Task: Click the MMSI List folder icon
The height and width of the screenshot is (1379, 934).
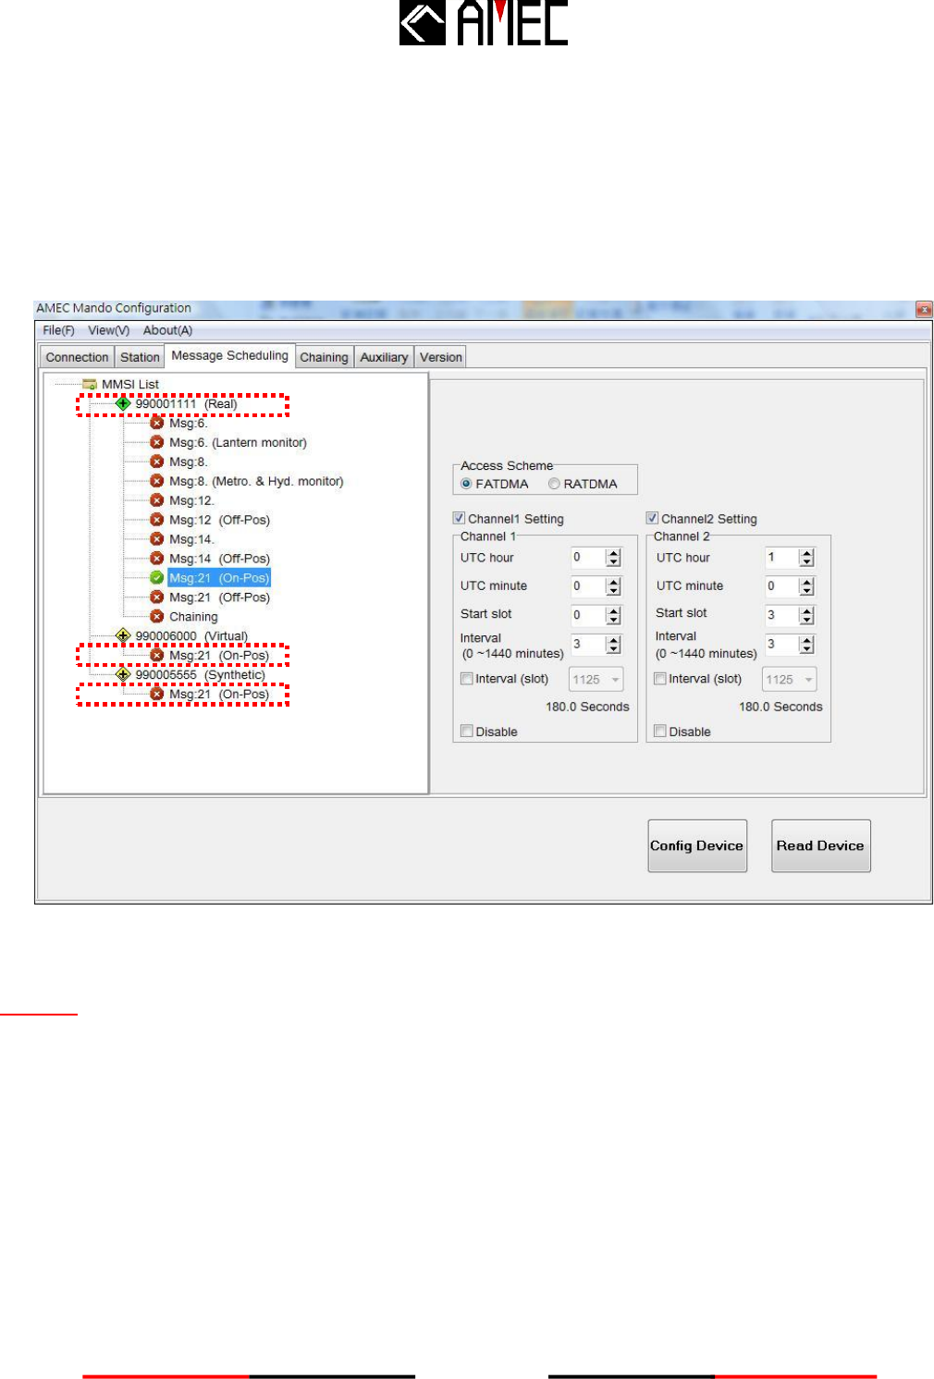Action: 90,384
